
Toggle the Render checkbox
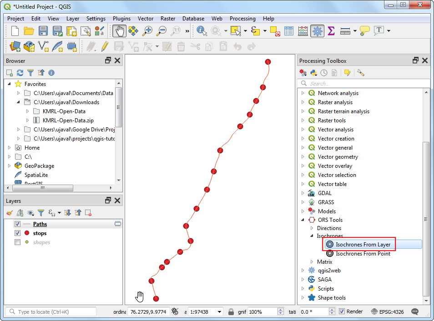click(x=342, y=311)
